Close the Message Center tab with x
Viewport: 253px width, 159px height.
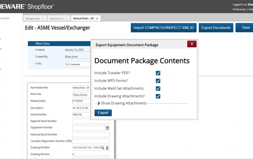tap(43, 18)
